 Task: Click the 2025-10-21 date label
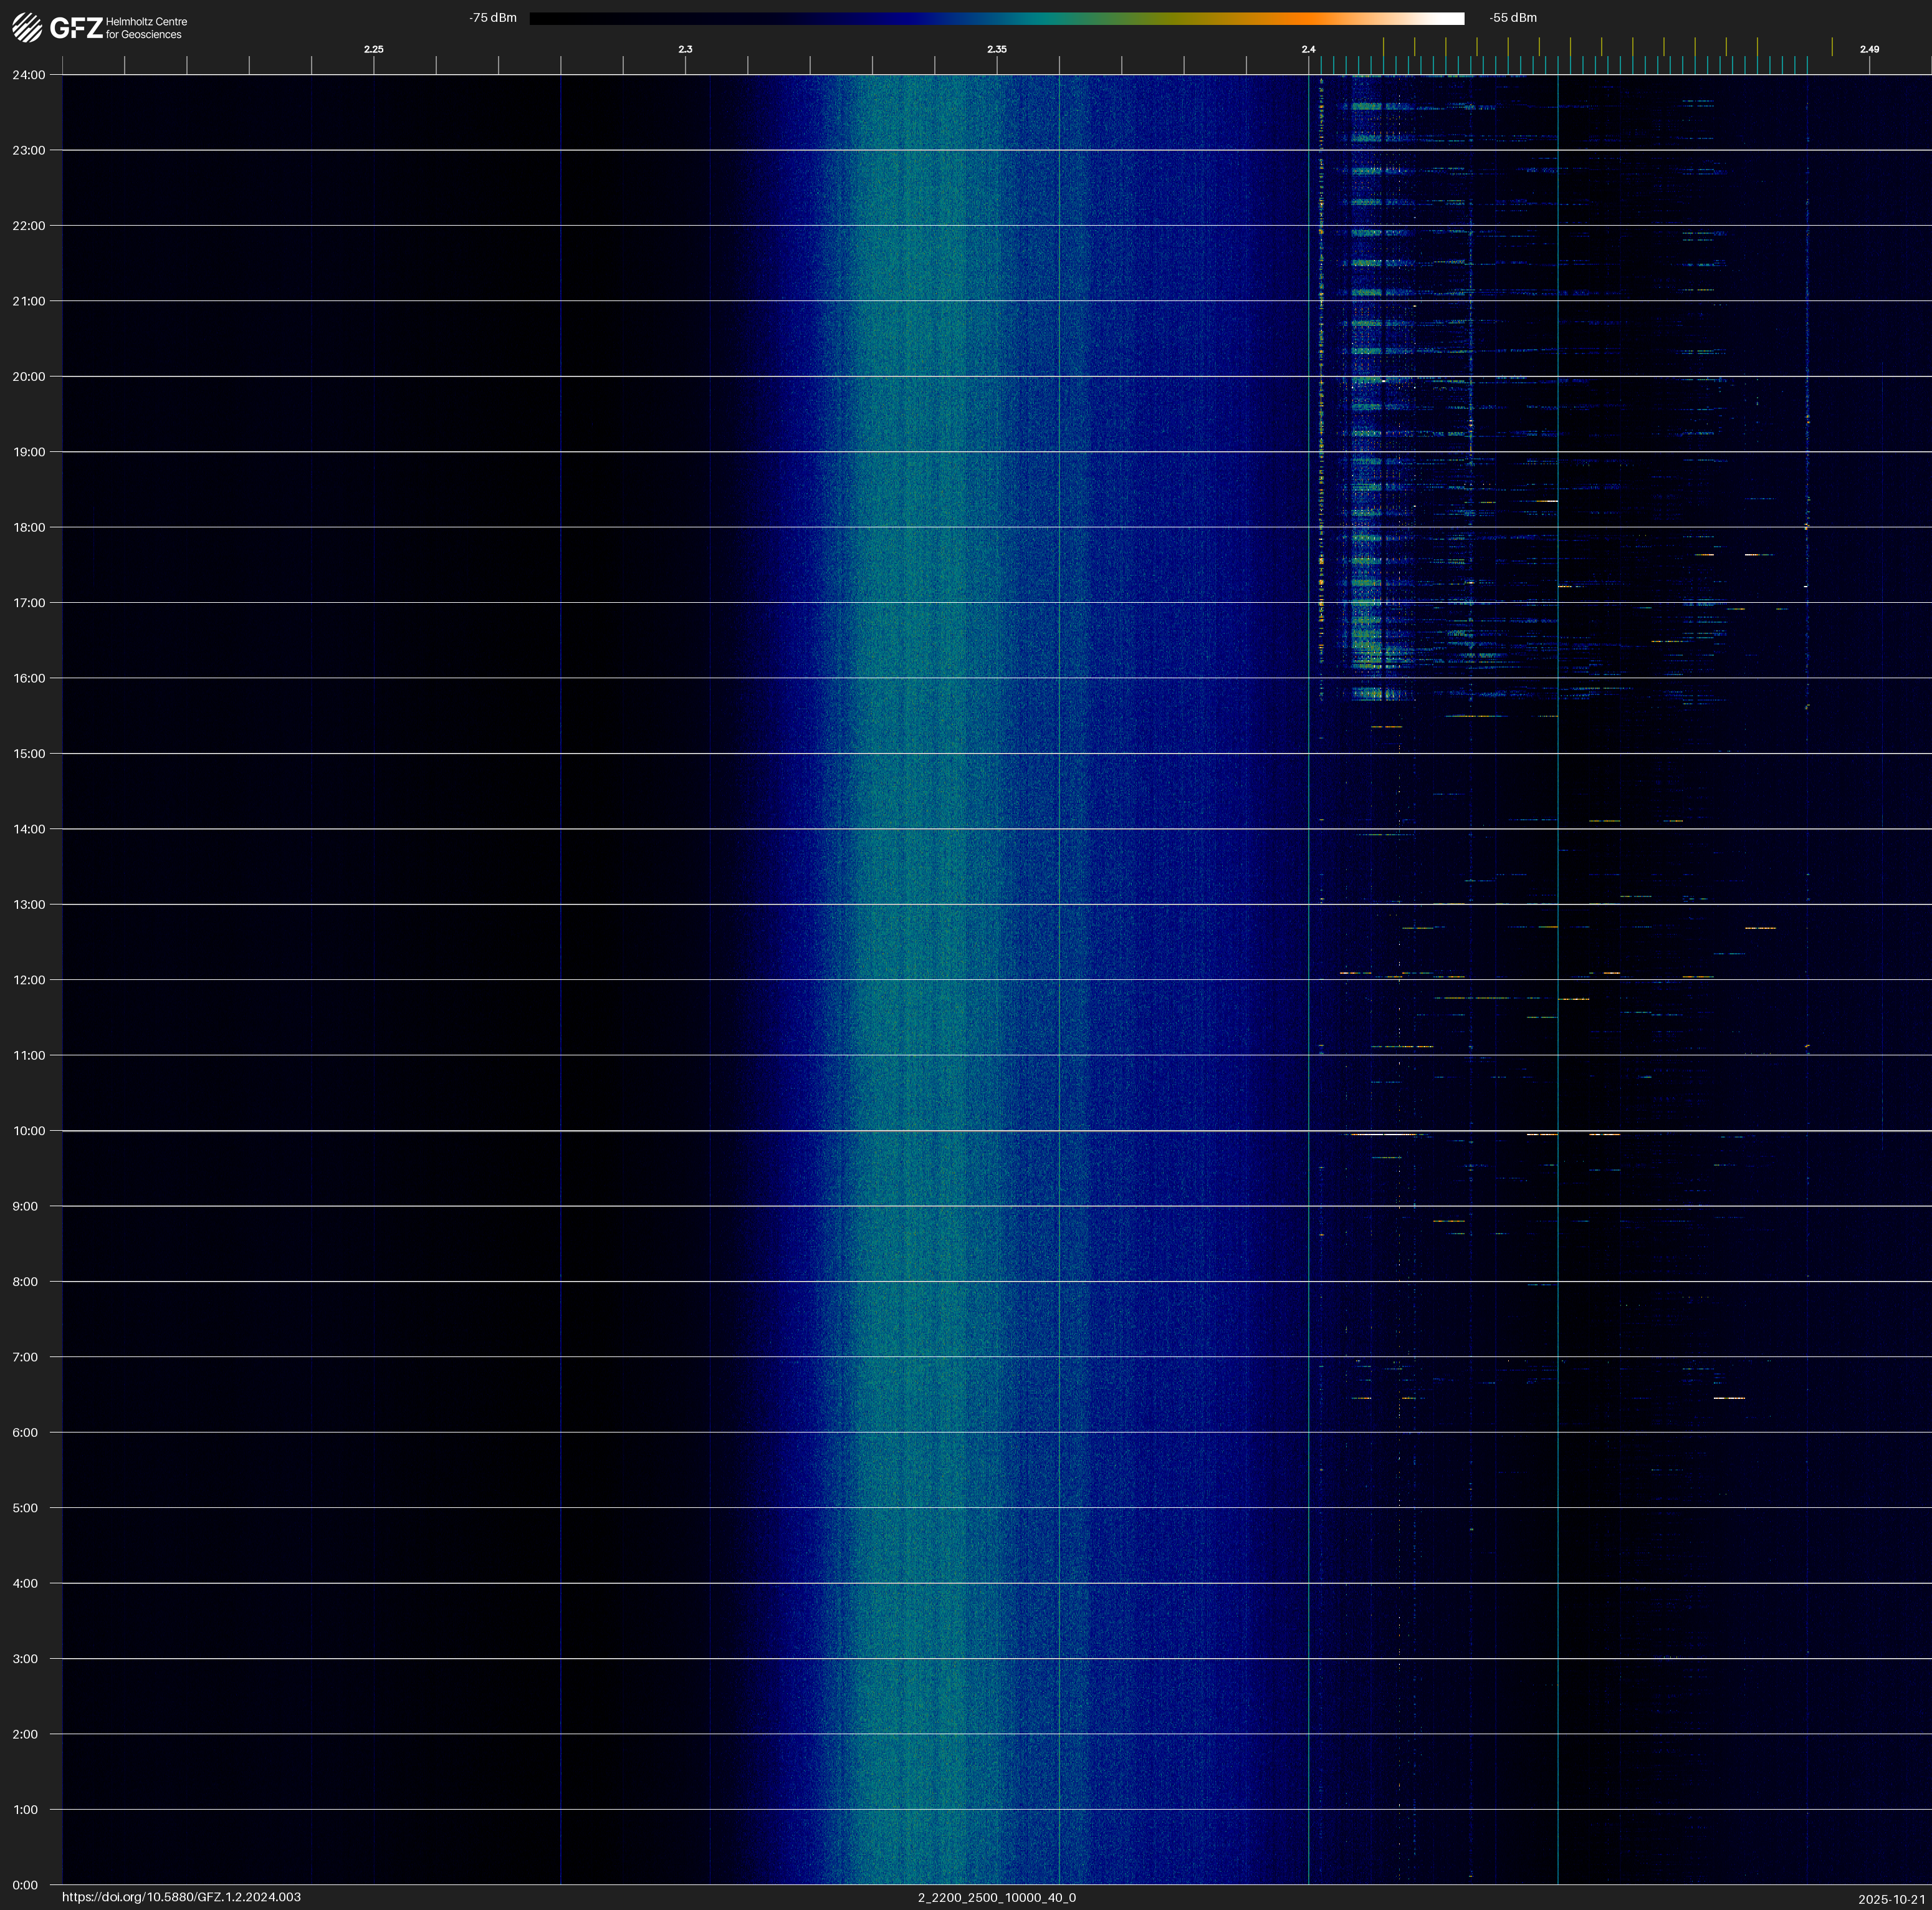pyautogui.click(x=1891, y=1899)
